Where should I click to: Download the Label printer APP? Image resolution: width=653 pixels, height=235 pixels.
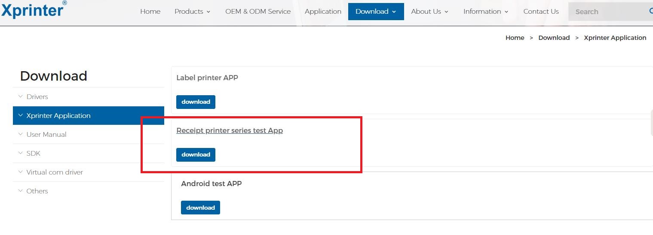[x=196, y=102]
